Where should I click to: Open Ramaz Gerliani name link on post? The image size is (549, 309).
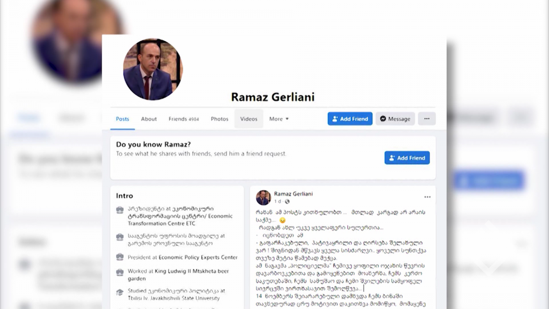293,194
